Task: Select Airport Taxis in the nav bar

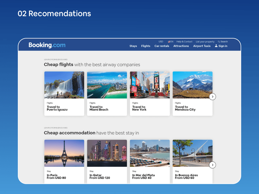Action: [x=202, y=46]
